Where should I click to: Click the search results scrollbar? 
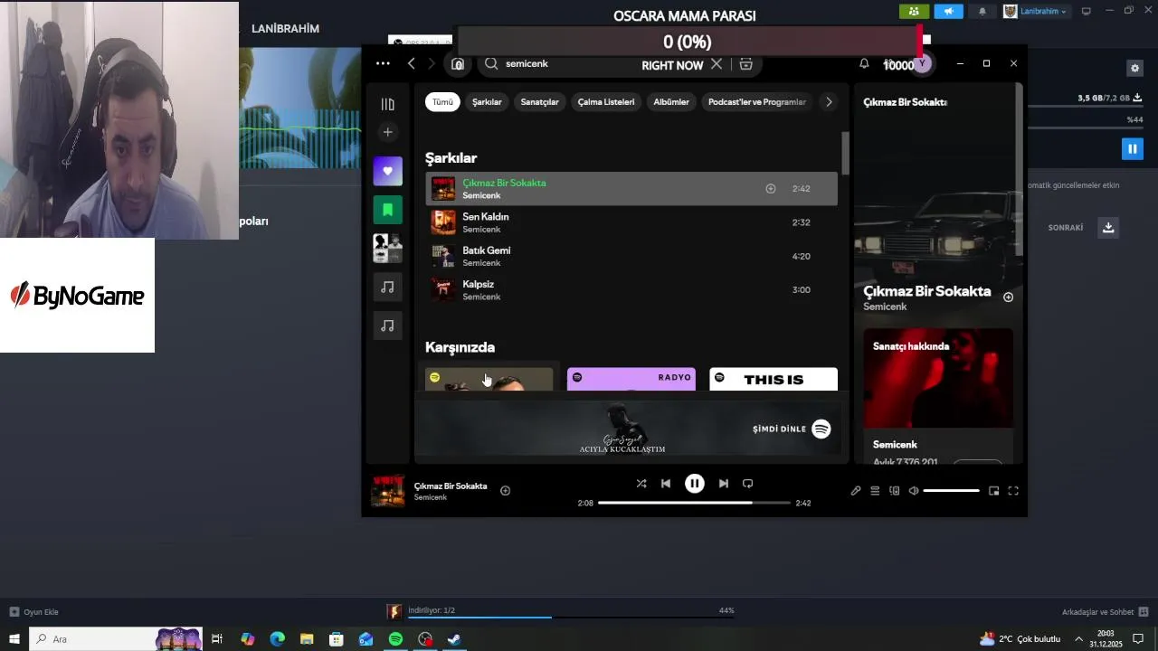point(846,154)
